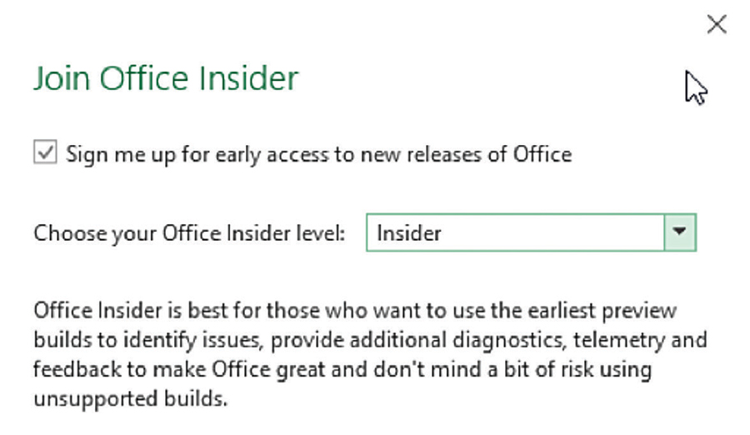This screenshot has height=435, width=750.
Task: Toggle early access to new Office releases
Action: point(46,154)
